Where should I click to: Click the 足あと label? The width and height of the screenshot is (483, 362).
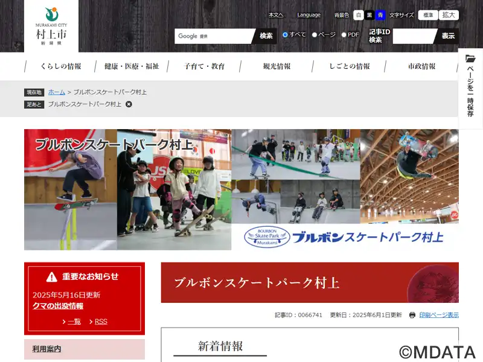[x=34, y=104]
